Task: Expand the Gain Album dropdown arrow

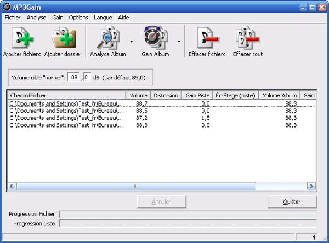Action: coord(179,41)
